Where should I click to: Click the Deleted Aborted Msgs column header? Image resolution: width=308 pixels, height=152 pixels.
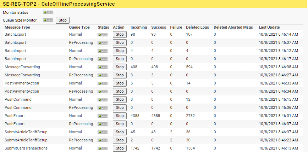point(233,27)
